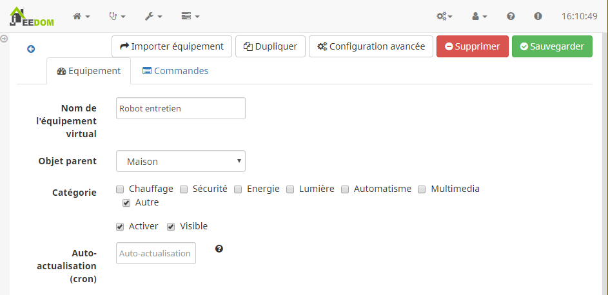This screenshot has width=608, height=295.
Task: Open Configuration avancée
Action: [x=371, y=46]
